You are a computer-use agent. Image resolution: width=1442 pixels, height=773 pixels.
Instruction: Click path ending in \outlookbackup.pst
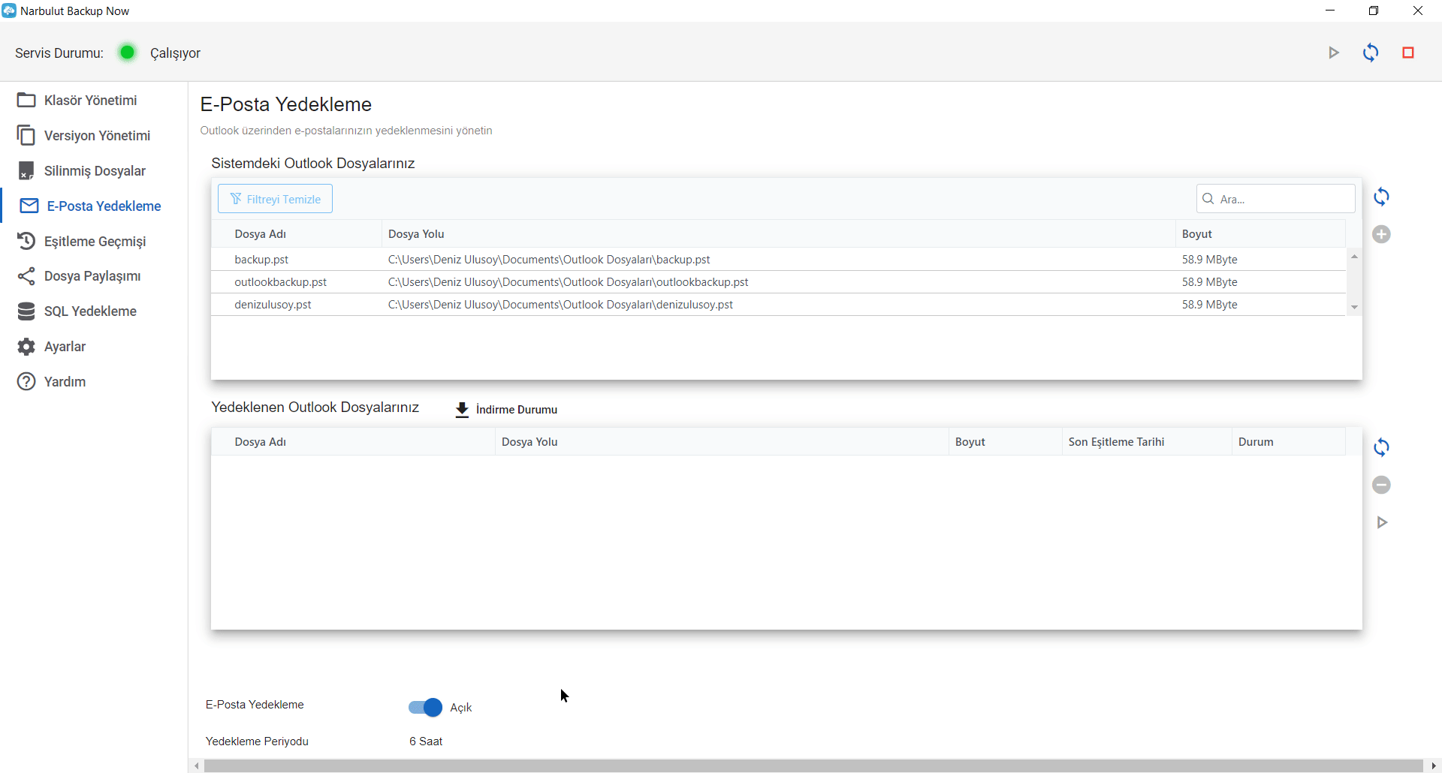click(x=569, y=282)
